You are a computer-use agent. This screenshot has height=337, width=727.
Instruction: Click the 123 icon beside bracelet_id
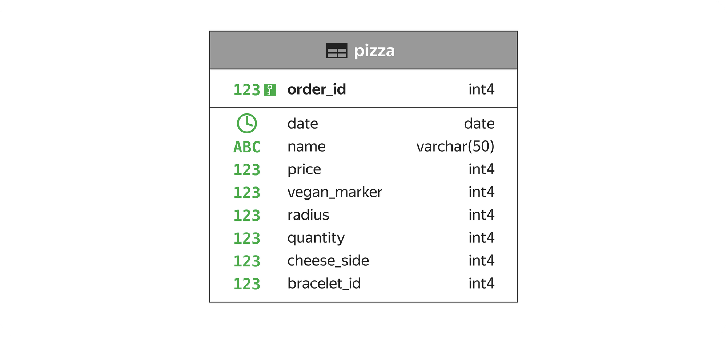point(247,284)
